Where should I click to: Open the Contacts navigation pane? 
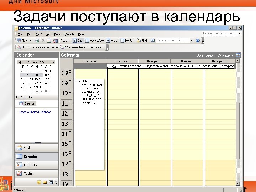coord(36,165)
